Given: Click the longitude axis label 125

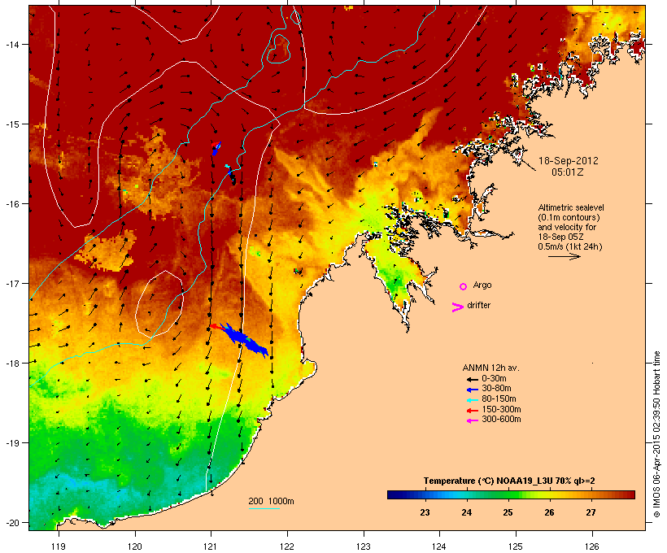Looking at the screenshot, I should pyautogui.click(x=516, y=546).
